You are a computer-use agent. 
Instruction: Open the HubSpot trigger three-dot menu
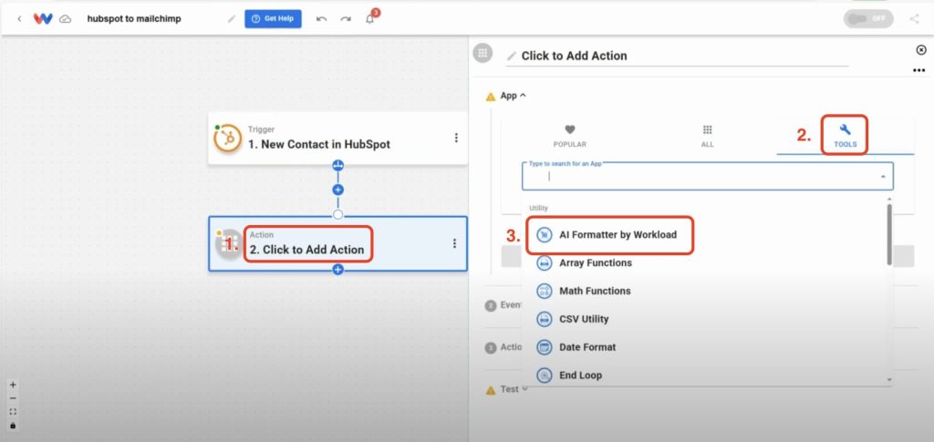click(456, 138)
